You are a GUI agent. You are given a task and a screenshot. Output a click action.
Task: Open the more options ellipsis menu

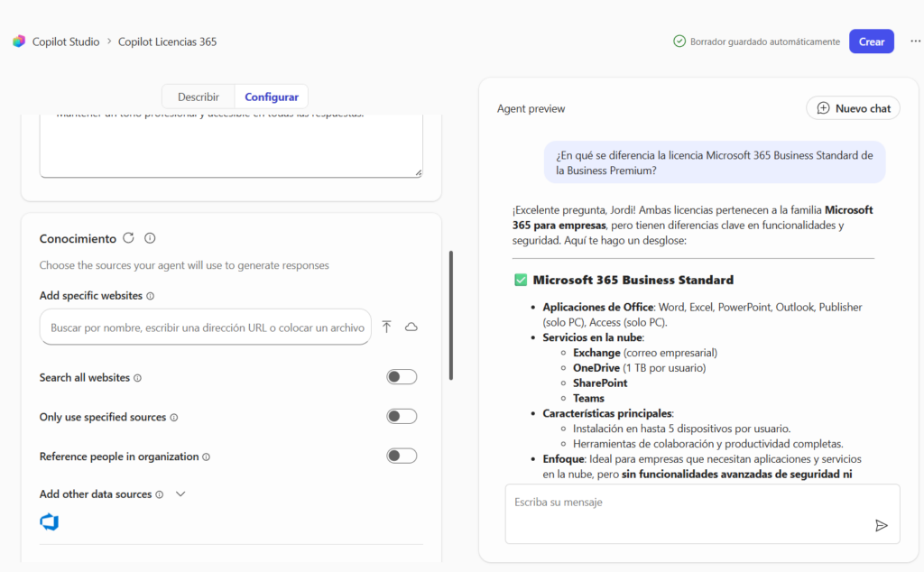915,42
